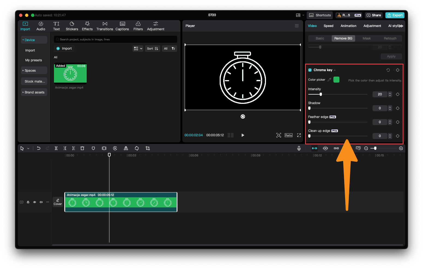
Task: Click the Delete trash icon
Action: point(82,148)
